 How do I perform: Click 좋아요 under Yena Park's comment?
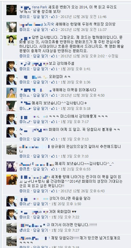24,17
